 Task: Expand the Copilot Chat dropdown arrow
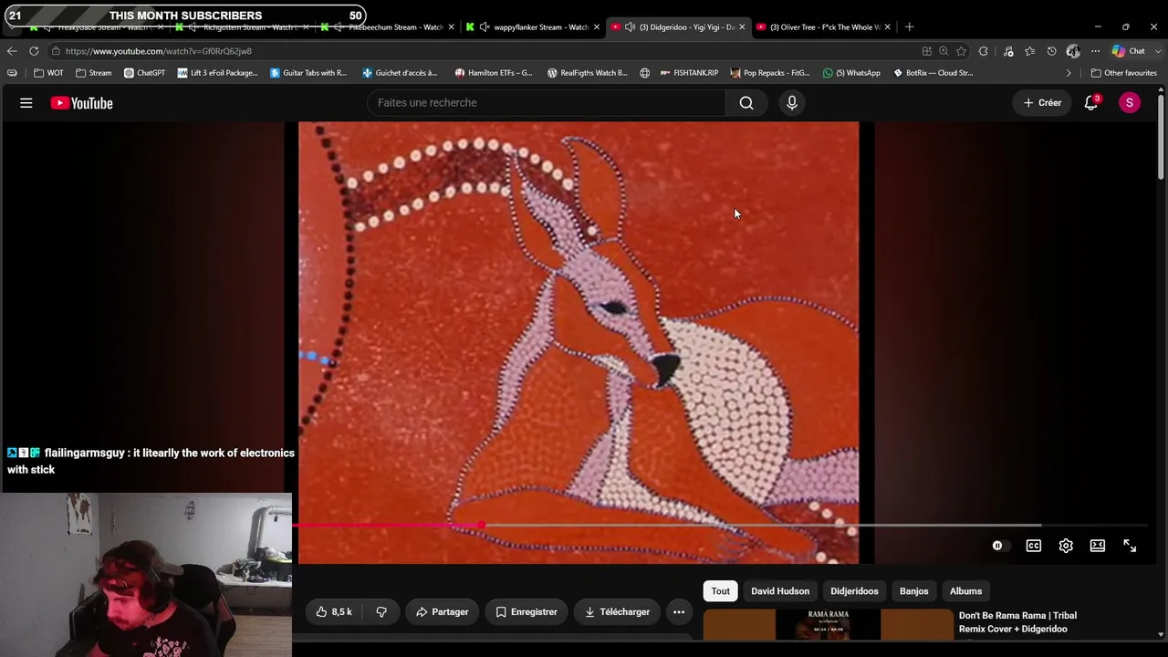point(1158,51)
